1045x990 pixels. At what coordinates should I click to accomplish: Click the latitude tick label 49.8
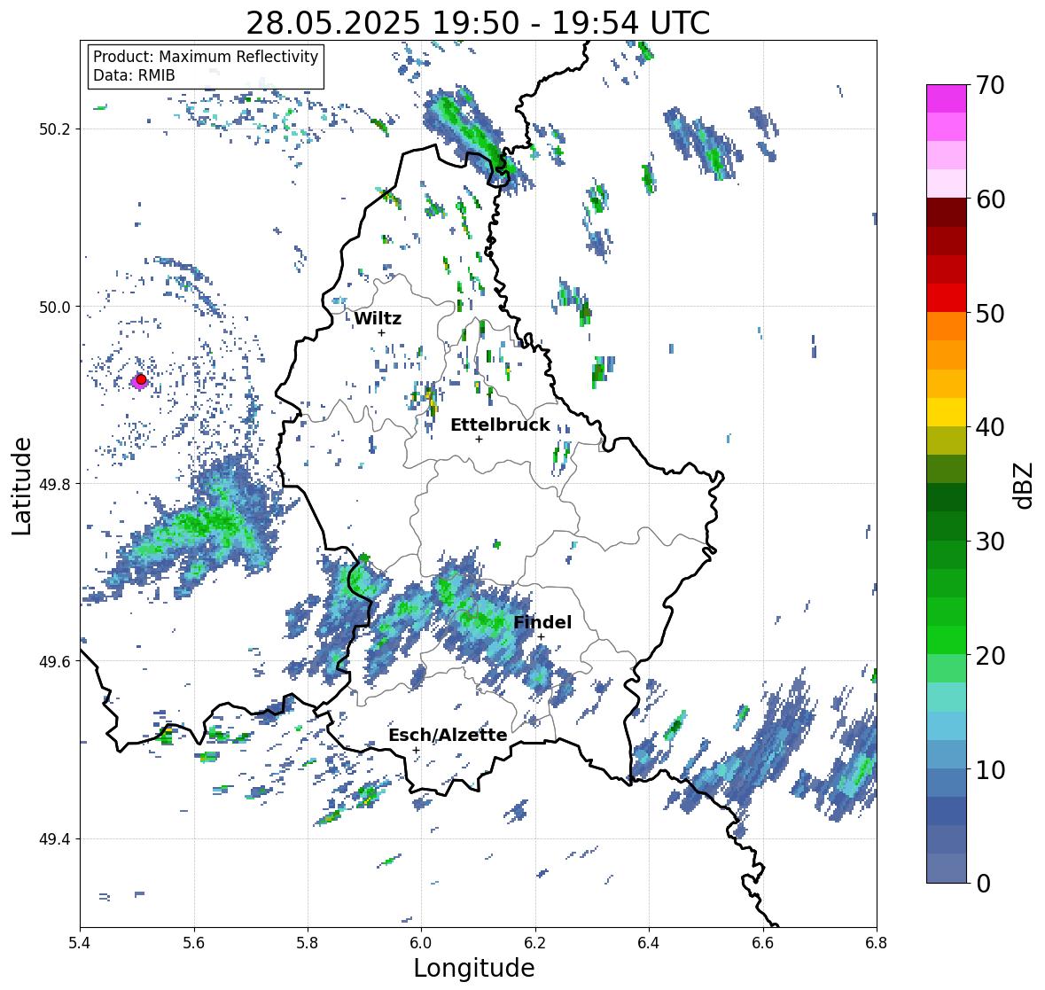pos(55,484)
